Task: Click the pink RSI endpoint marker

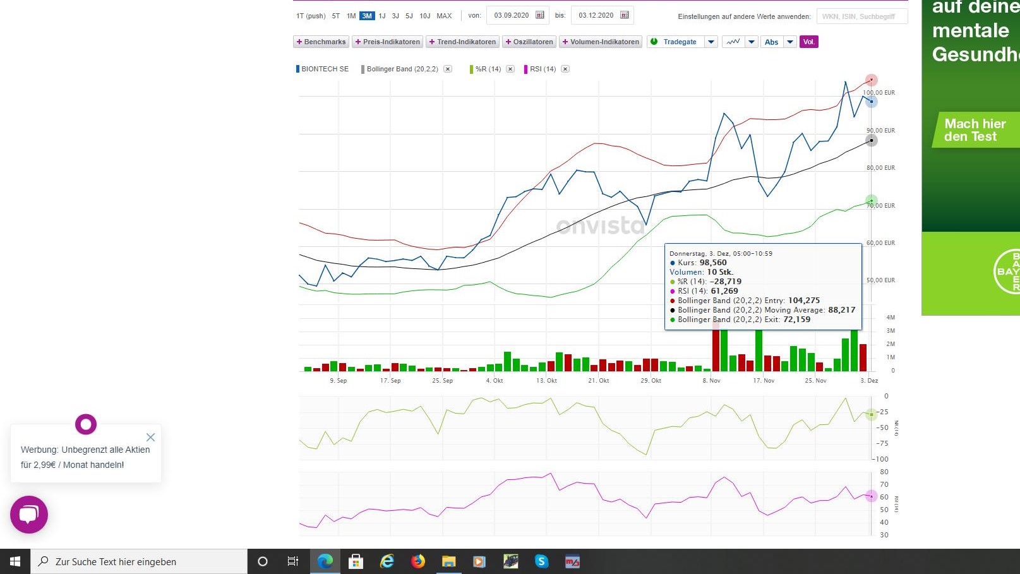Action: tap(872, 496)
